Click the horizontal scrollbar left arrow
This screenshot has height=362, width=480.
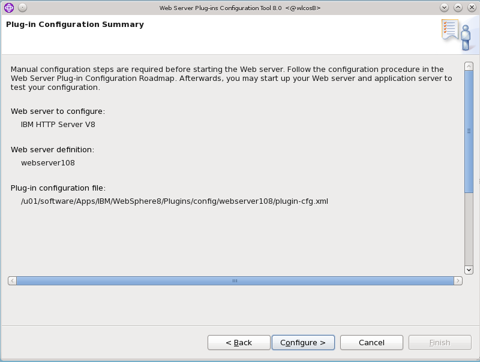(12, 280)
